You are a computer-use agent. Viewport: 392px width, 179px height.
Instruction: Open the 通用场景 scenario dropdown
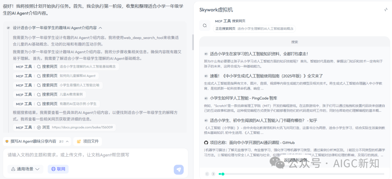coord(25,169)
